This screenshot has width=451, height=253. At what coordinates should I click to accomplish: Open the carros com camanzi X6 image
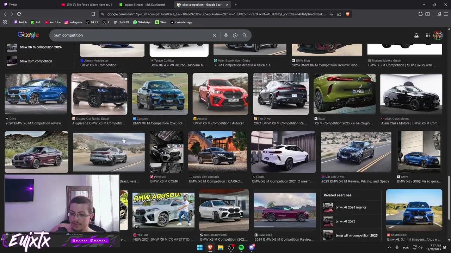pyautogui.click(x=217, y=152)
